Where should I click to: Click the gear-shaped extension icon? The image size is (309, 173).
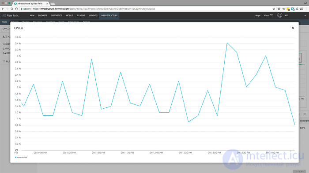coord(279,9)
